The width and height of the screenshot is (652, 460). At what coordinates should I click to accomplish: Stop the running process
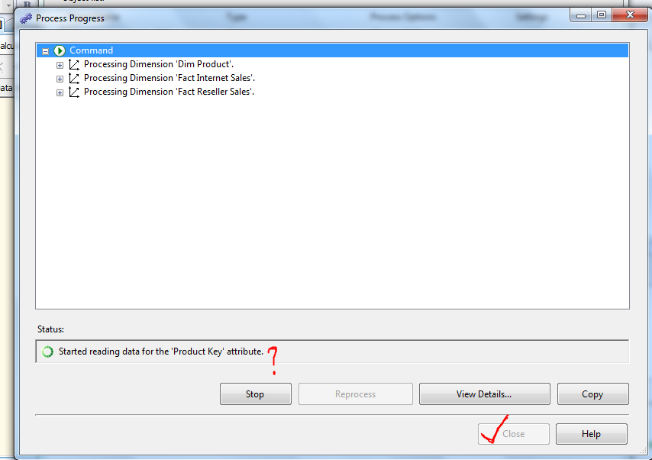[x=255, y=394]
